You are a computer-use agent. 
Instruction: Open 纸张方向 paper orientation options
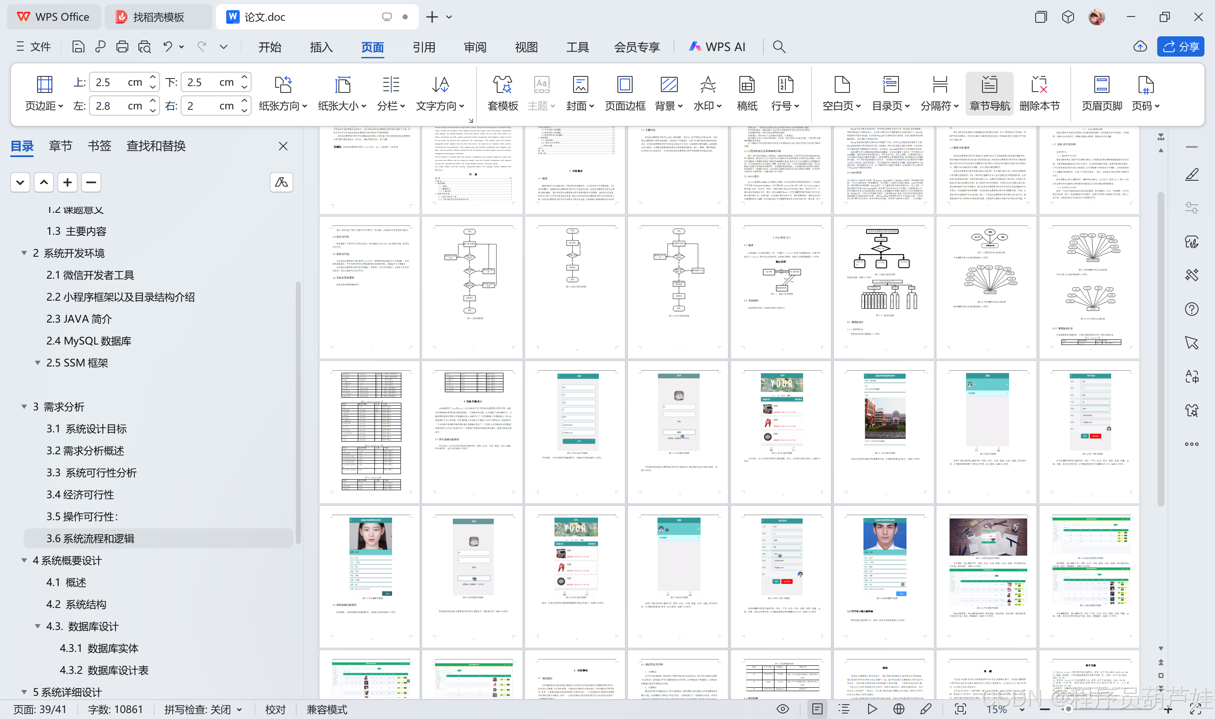283,94
